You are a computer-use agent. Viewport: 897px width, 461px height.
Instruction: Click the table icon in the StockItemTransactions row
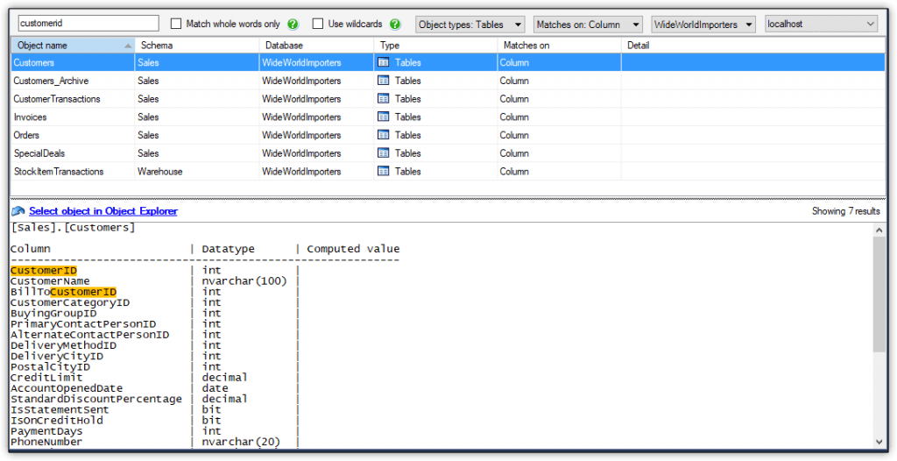click(383, 172)
